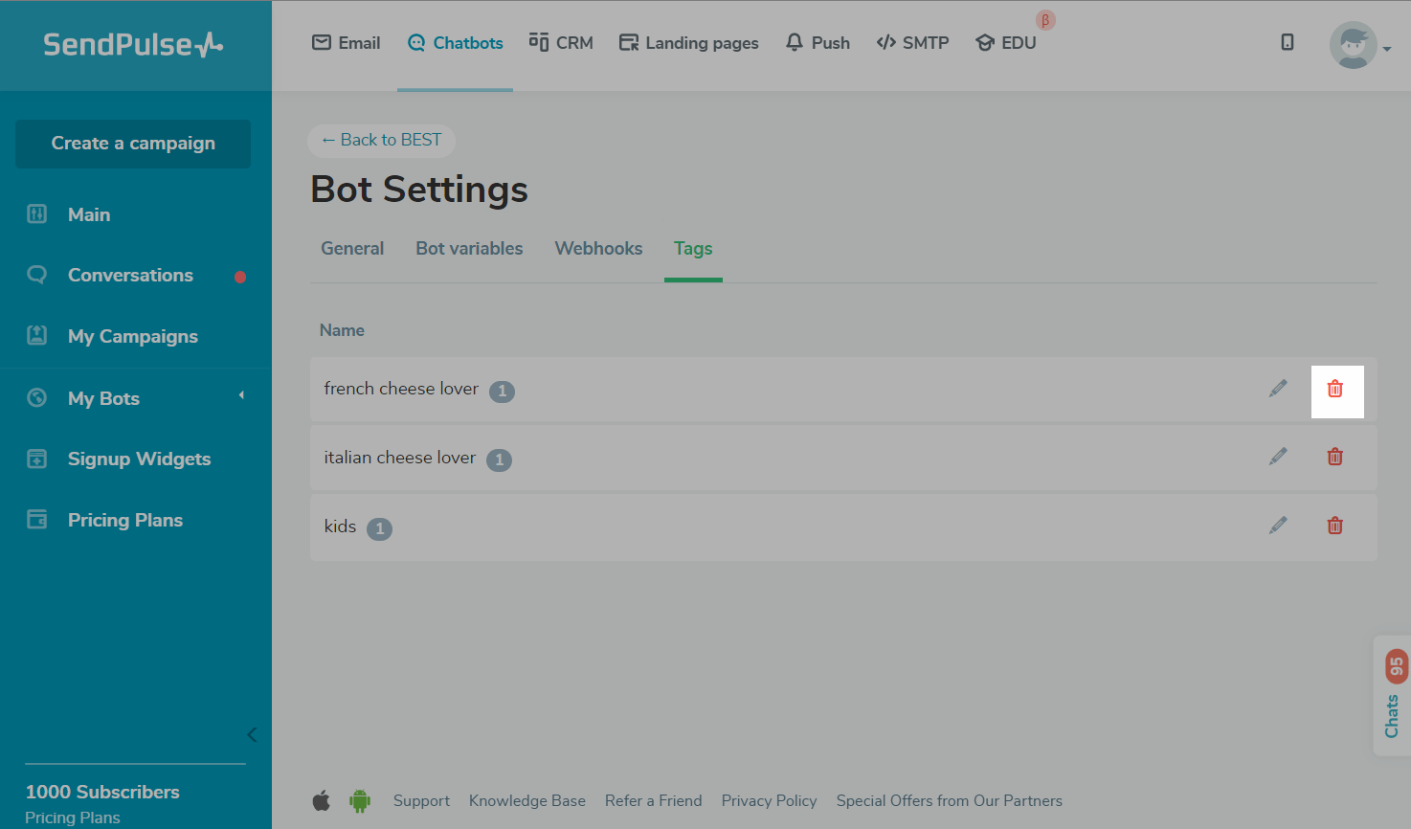The width and height of the screenshot is (1411, 829).
Task: Open the user avatar dropdown
Action: (1359, 45)
